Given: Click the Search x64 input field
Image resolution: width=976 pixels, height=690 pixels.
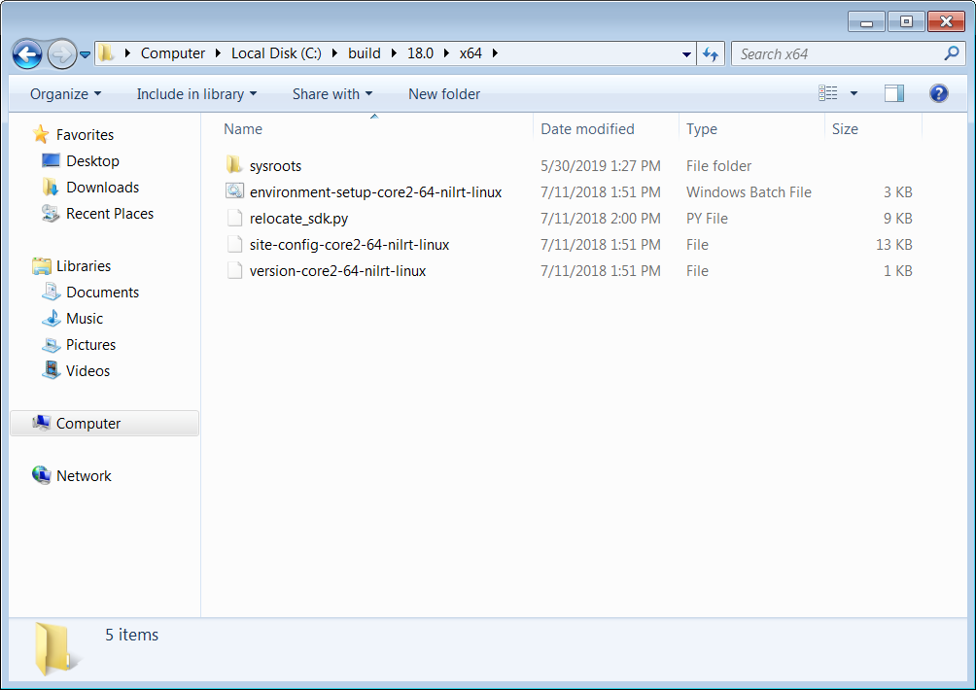Looking at the screenshot, I should pyautogui.click(x=836, y=54).
